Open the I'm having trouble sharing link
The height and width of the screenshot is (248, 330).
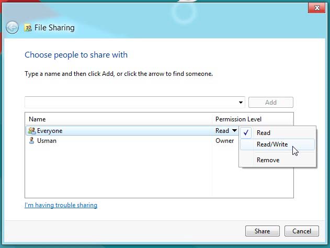pos(61,205)
